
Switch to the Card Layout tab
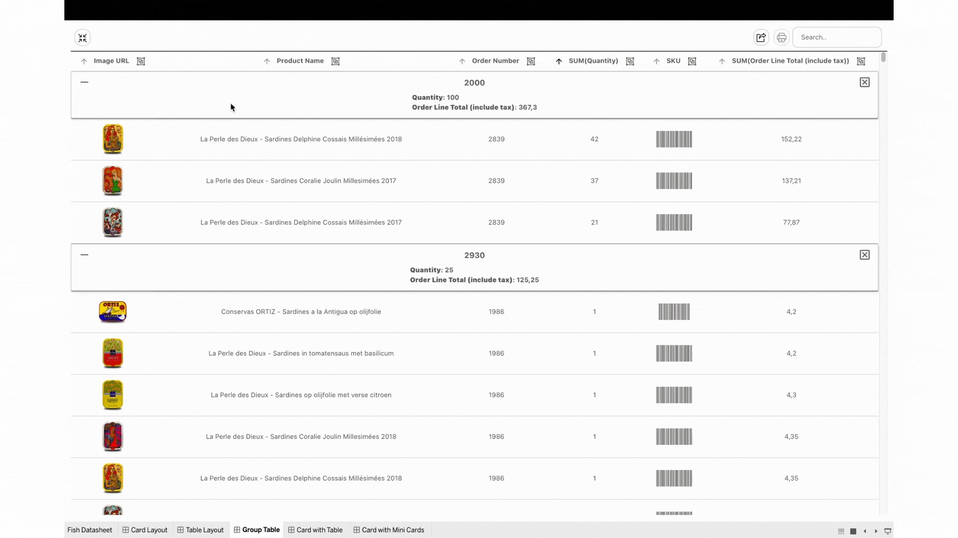[145, 530]
